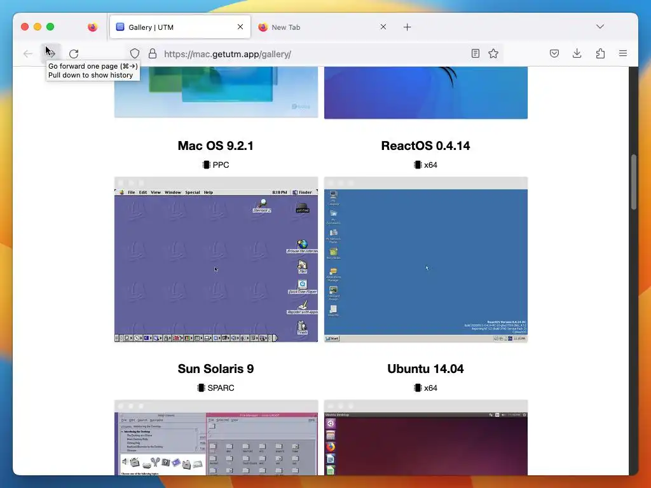This screenshot has height=488, width=651.
Task: Click the Sun Solaris 9 screenshot thumbnail
Action: 216,437
